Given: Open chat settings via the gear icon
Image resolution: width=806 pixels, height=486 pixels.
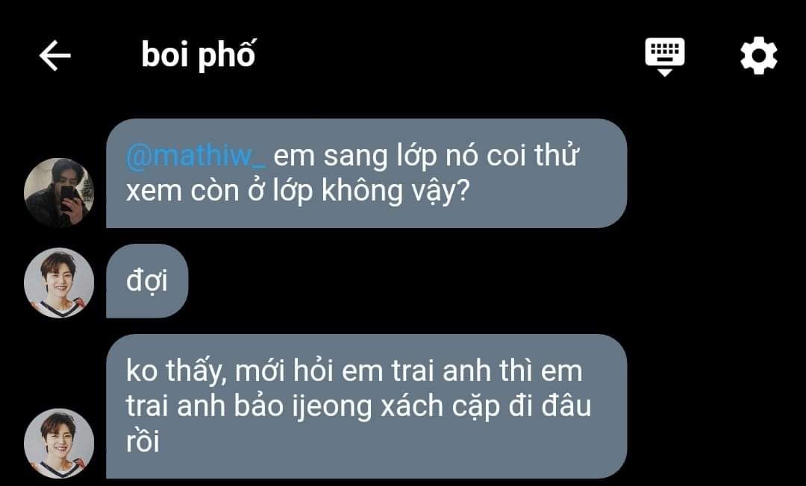Looking at the screenshot, I should coord(759,55).
